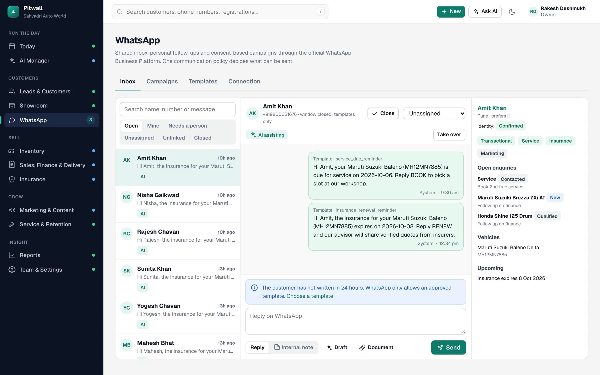Open Nisha Gaikwad conversation

[x=178, y=204]
